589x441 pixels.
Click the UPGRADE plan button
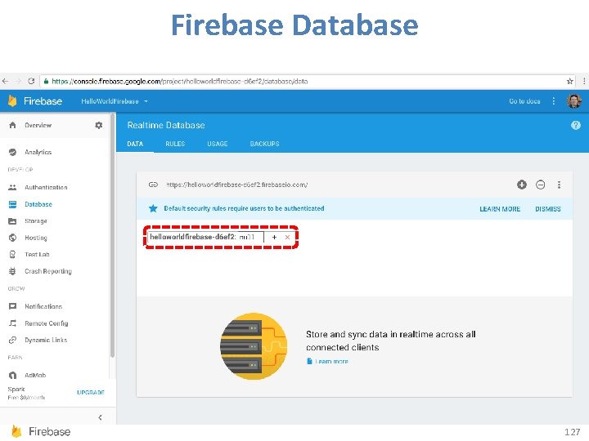[x=91, y=392]
